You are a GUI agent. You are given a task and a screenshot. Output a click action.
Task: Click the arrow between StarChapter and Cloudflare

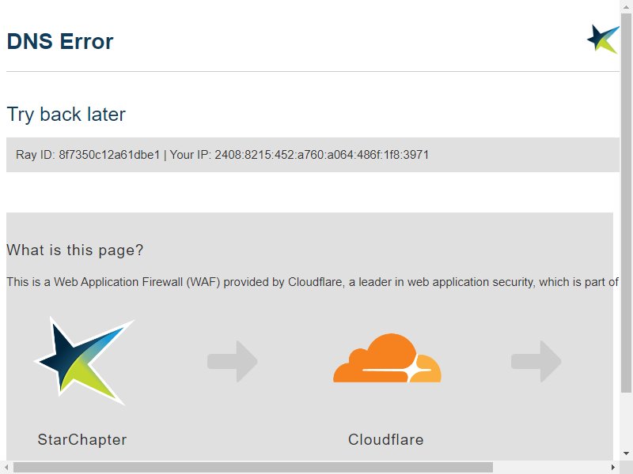click(x=233, y=361)
